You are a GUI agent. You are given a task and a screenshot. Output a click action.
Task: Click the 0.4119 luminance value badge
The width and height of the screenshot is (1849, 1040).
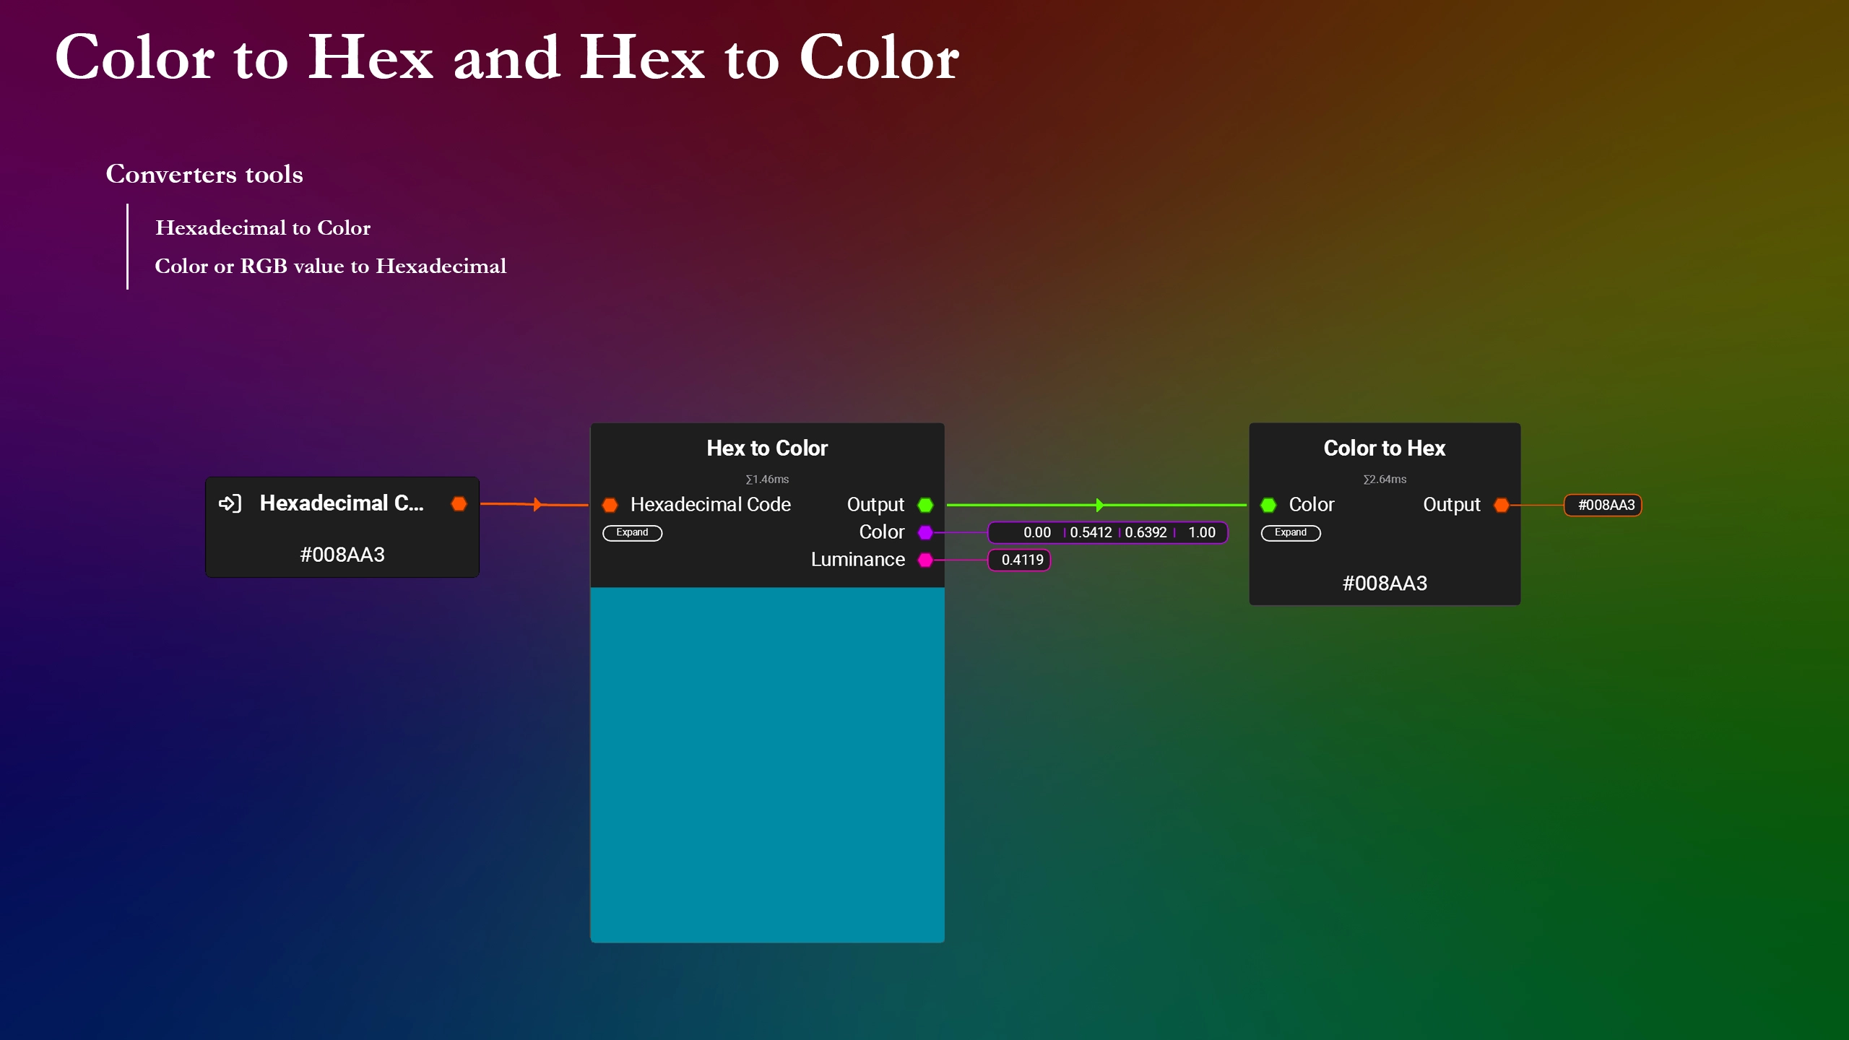pos(1021,560)
